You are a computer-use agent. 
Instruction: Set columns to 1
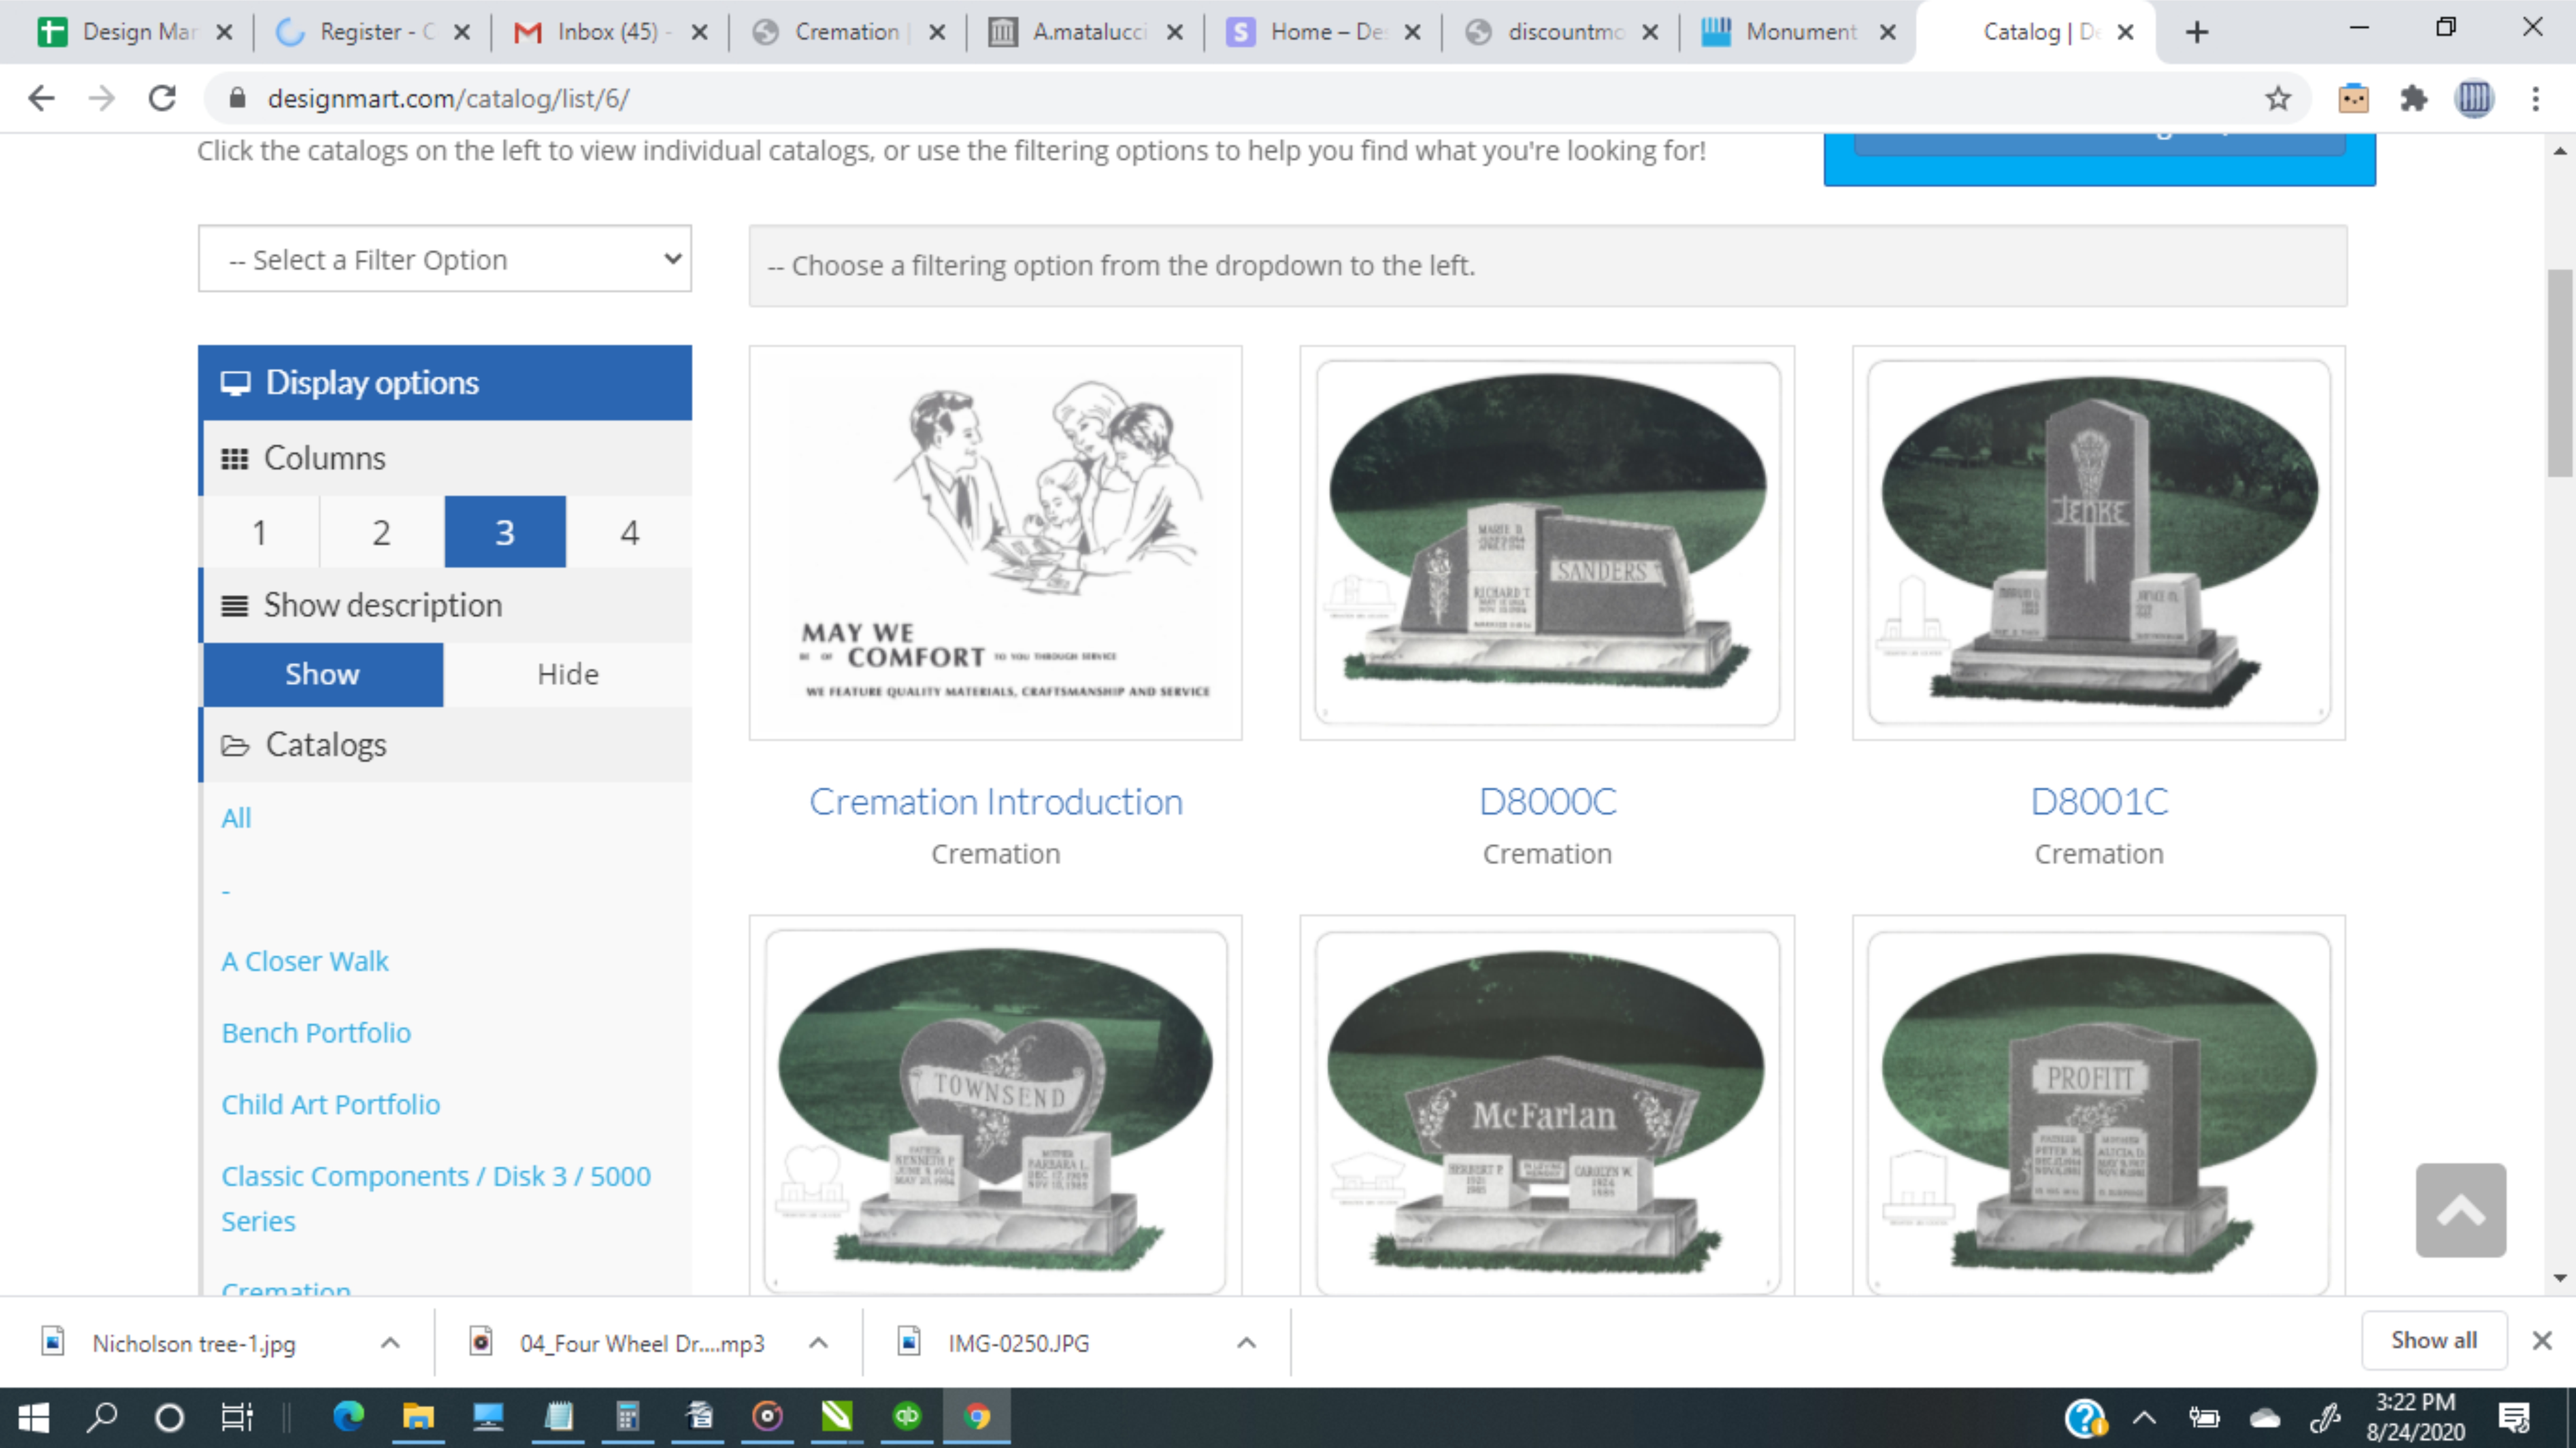click(260, 532)
